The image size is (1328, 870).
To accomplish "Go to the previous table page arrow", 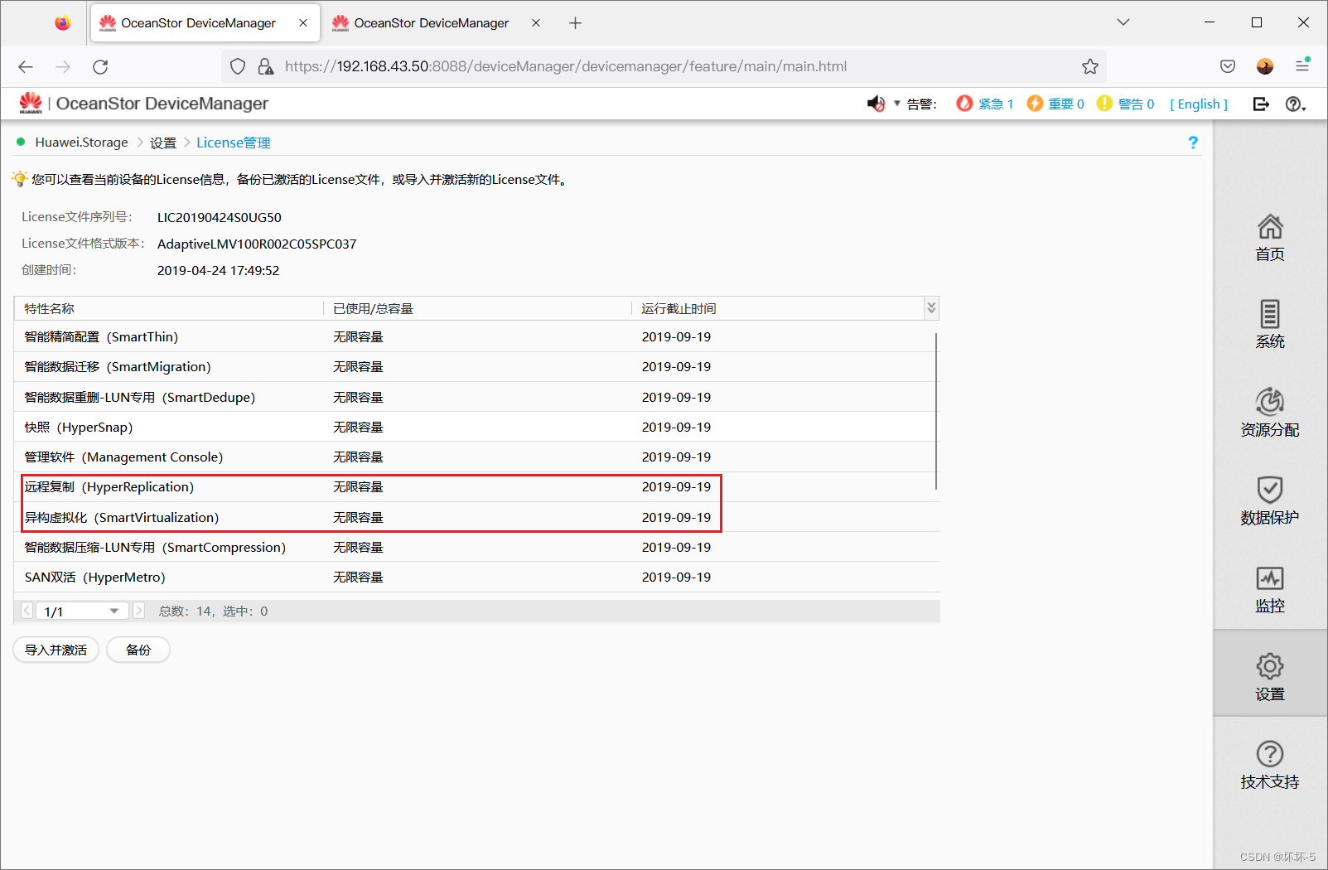I will [27, 611].
